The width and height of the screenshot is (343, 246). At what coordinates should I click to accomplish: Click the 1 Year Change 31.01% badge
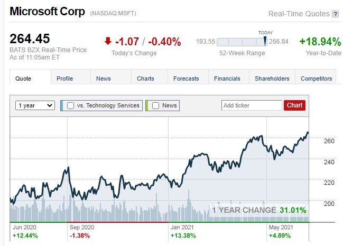click(259, 210)
